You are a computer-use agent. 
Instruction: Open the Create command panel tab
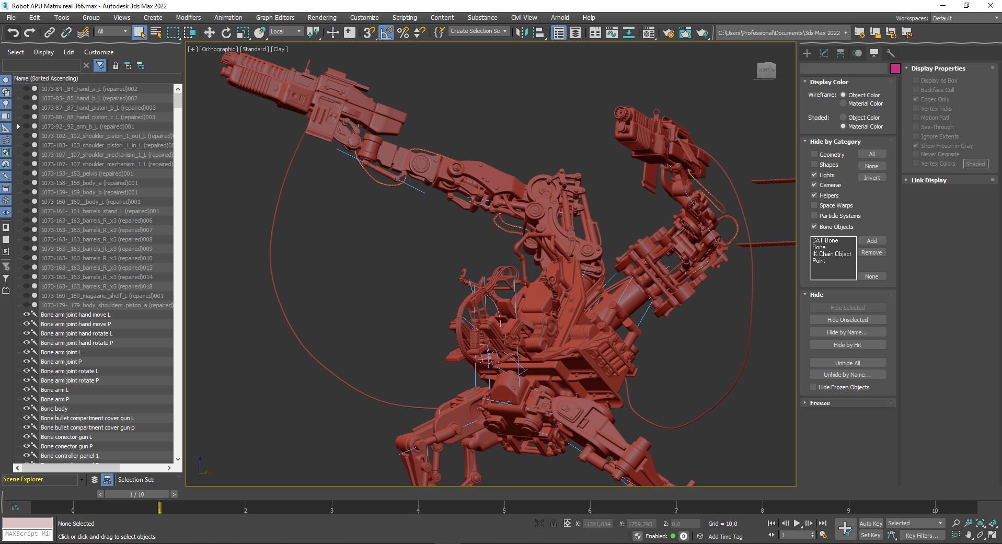807,53
